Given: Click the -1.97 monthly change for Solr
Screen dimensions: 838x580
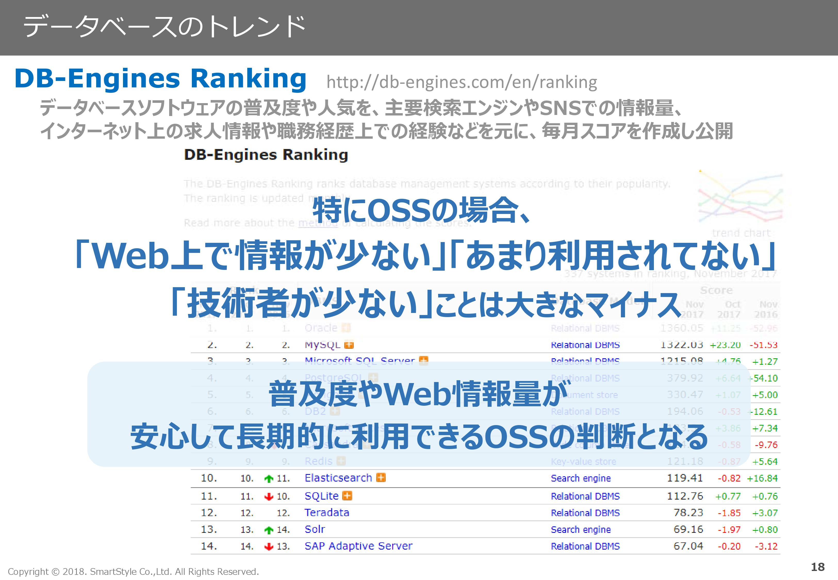Looking at the screenshot, I should (x=729, y=530).
